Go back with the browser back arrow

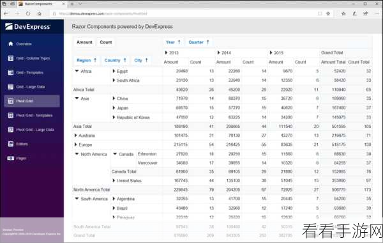(x=6, y=13)
